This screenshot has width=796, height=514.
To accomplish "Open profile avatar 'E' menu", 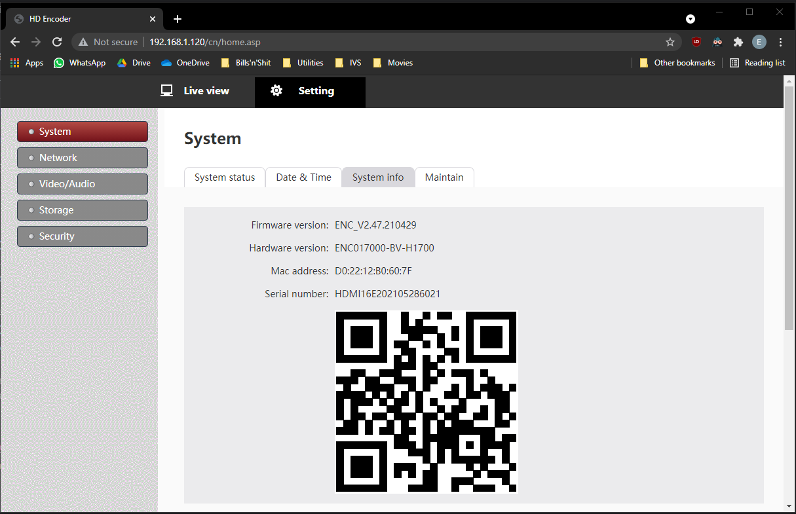I will 759,42.
